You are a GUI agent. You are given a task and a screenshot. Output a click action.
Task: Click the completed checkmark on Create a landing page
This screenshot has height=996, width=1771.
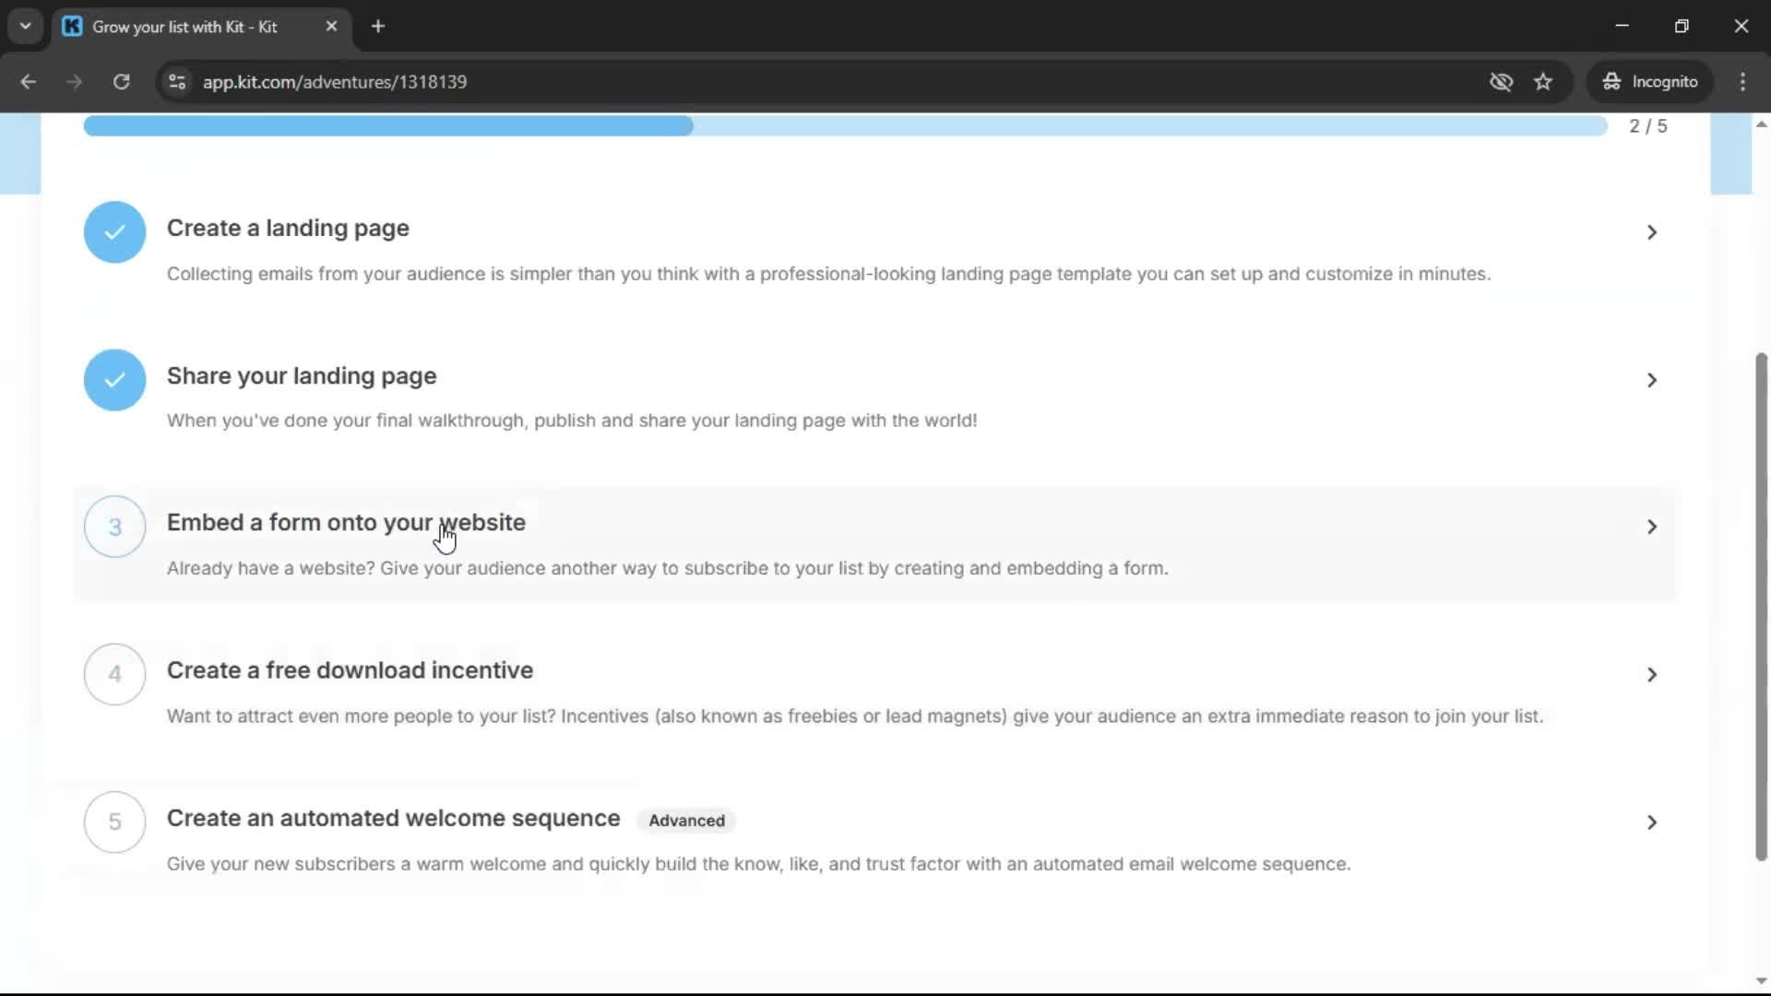[x=113, y=231]
